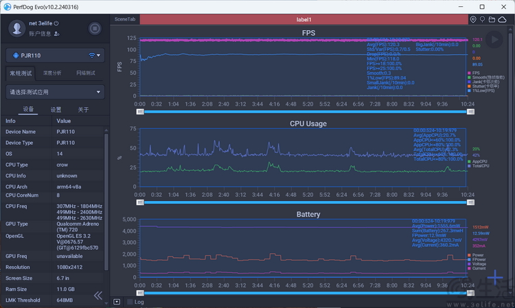Switch to the 深度分析 tab
Viewport: 515px width, 308px height.
(52, 73)
